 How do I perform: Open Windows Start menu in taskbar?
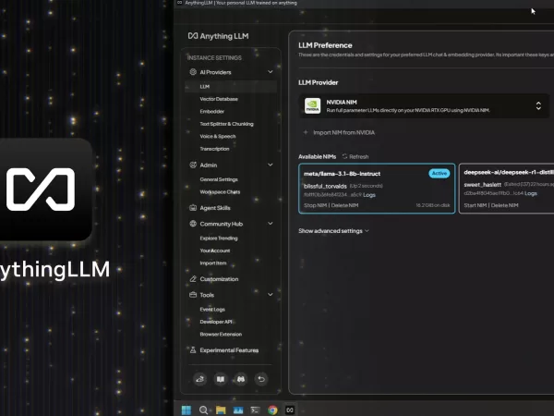pyautogui.click(x=187, y=410)
